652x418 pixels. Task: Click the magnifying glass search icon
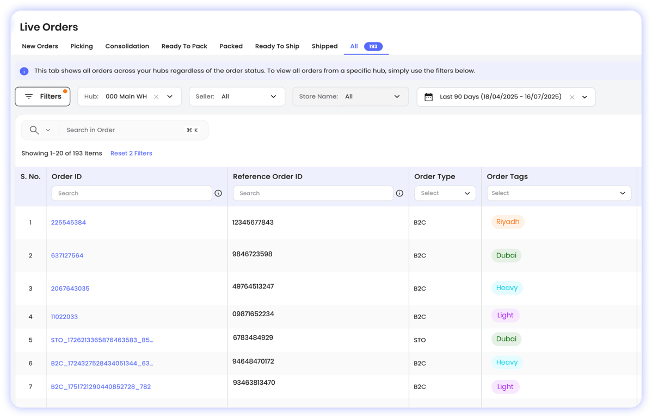point(34,130)
